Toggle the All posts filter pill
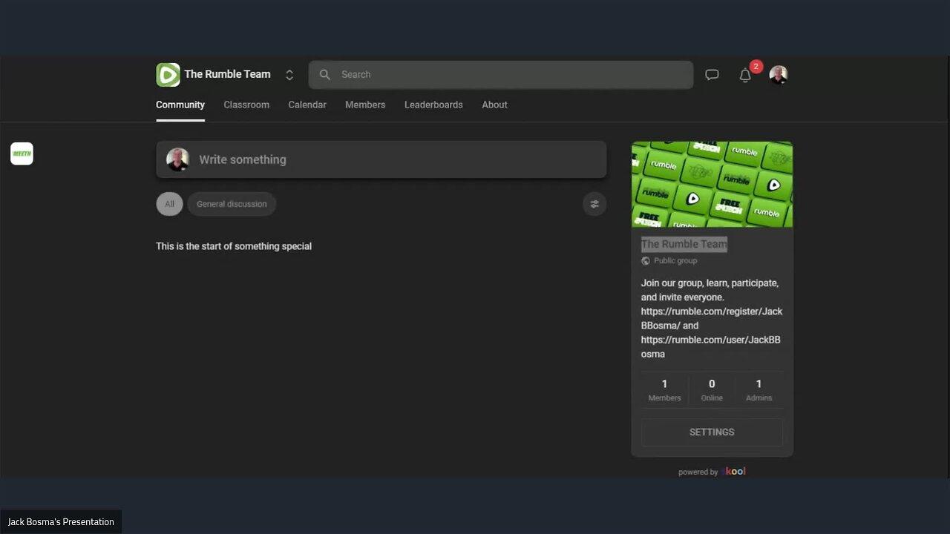The image size is (950, 534). pyautogui.click(x=169, y=203)
